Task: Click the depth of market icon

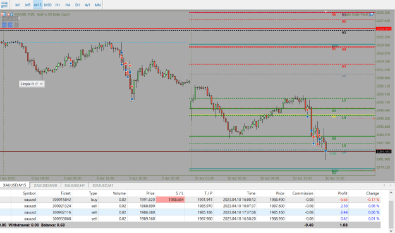Action: (x=10, y=14)
